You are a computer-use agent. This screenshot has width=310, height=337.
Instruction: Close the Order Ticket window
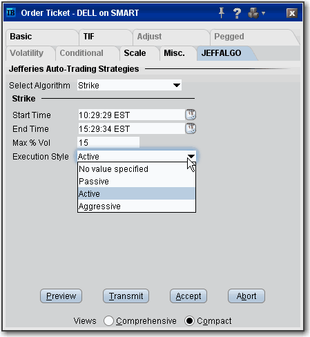point(292,13)
